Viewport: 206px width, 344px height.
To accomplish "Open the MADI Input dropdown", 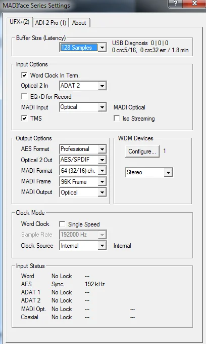I will click(x=83, y=107).
